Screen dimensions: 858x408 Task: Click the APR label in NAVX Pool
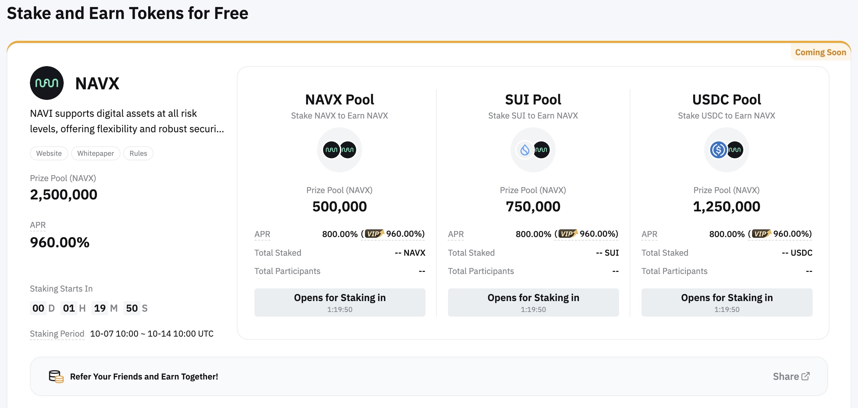(x=263, y=234)
